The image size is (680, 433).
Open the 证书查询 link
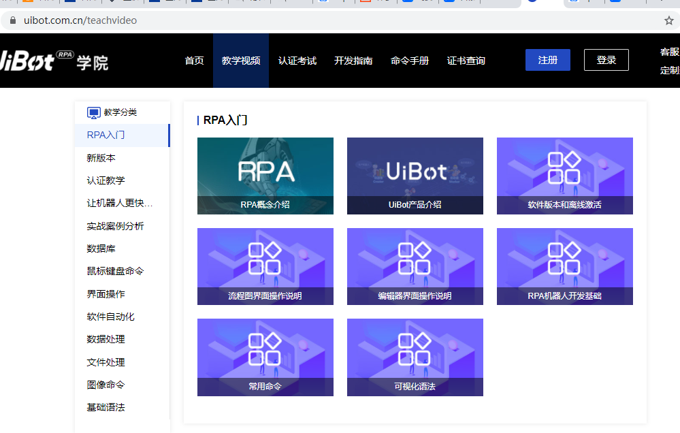(466, 60)
